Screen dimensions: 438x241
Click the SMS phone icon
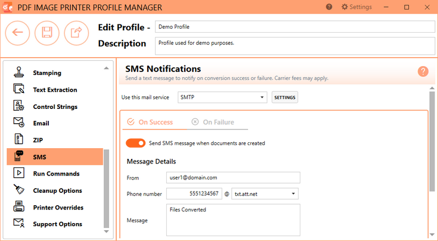(18, 156)
